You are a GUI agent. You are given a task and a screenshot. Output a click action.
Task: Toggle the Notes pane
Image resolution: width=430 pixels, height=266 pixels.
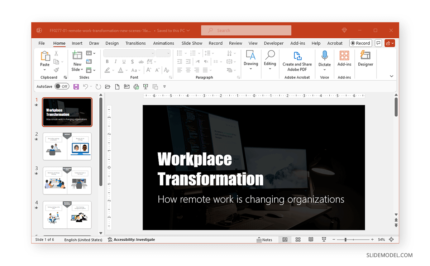coord(264,240)
